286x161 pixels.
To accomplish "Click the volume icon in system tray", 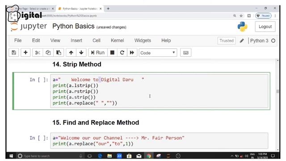I will [246, 156].
